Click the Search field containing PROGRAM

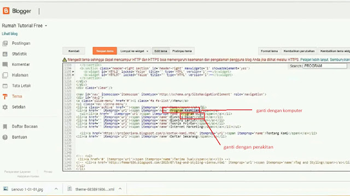[325, 66]
